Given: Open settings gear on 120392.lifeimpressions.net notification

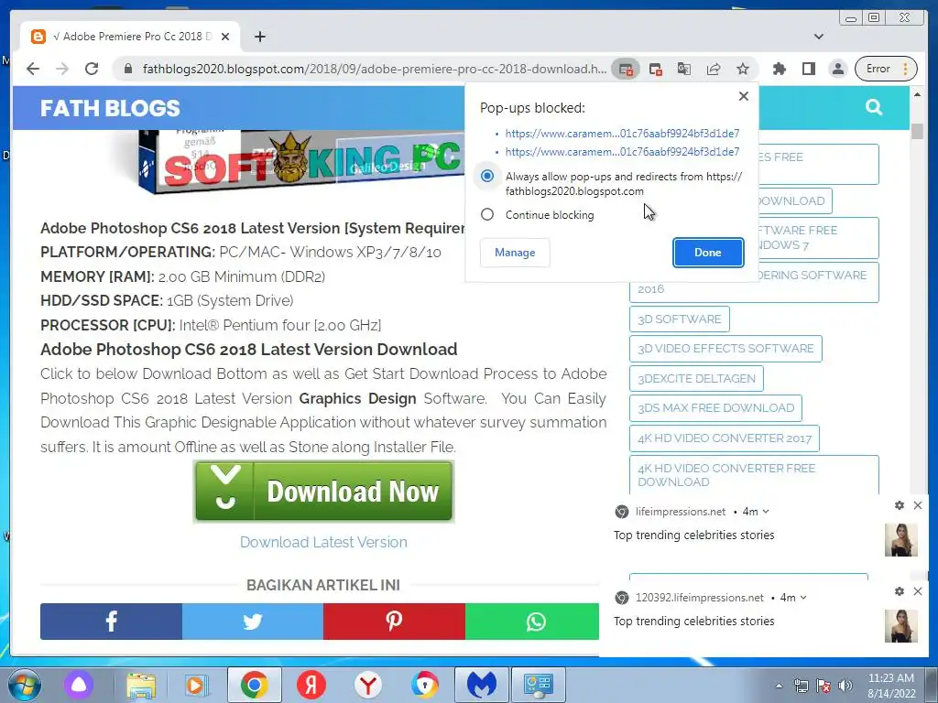Looking at the screenshot, I should tap(900, 591).
